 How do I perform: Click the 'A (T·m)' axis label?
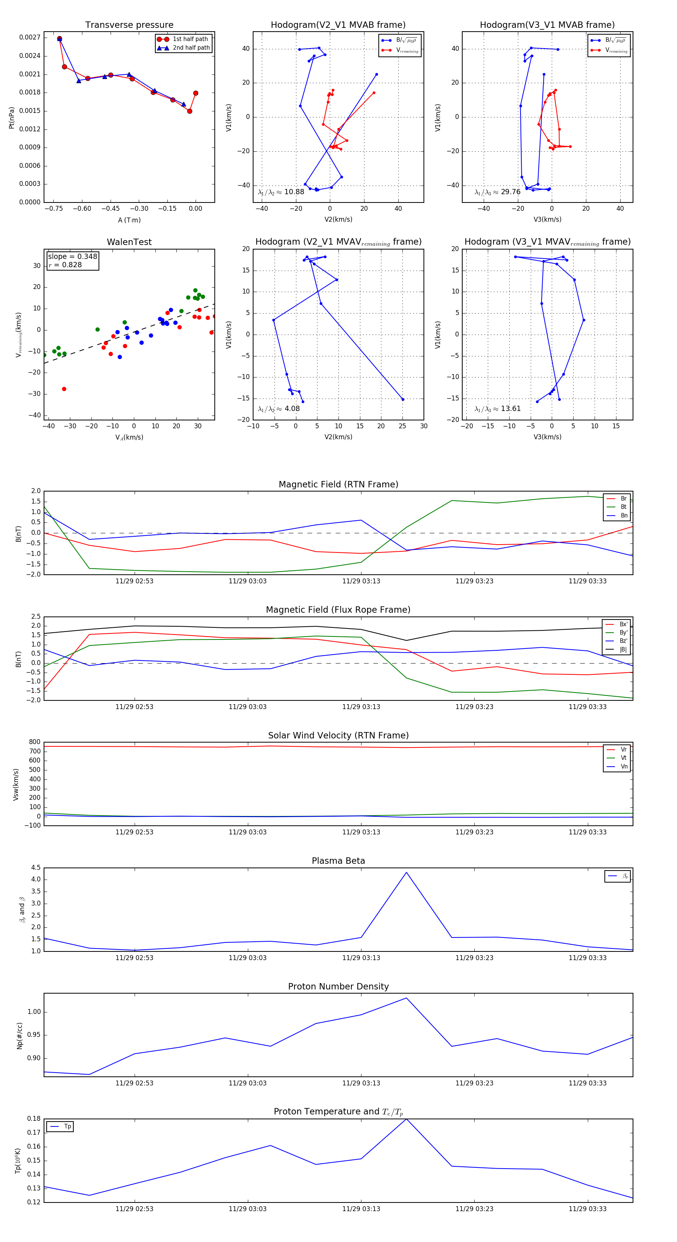129,220
